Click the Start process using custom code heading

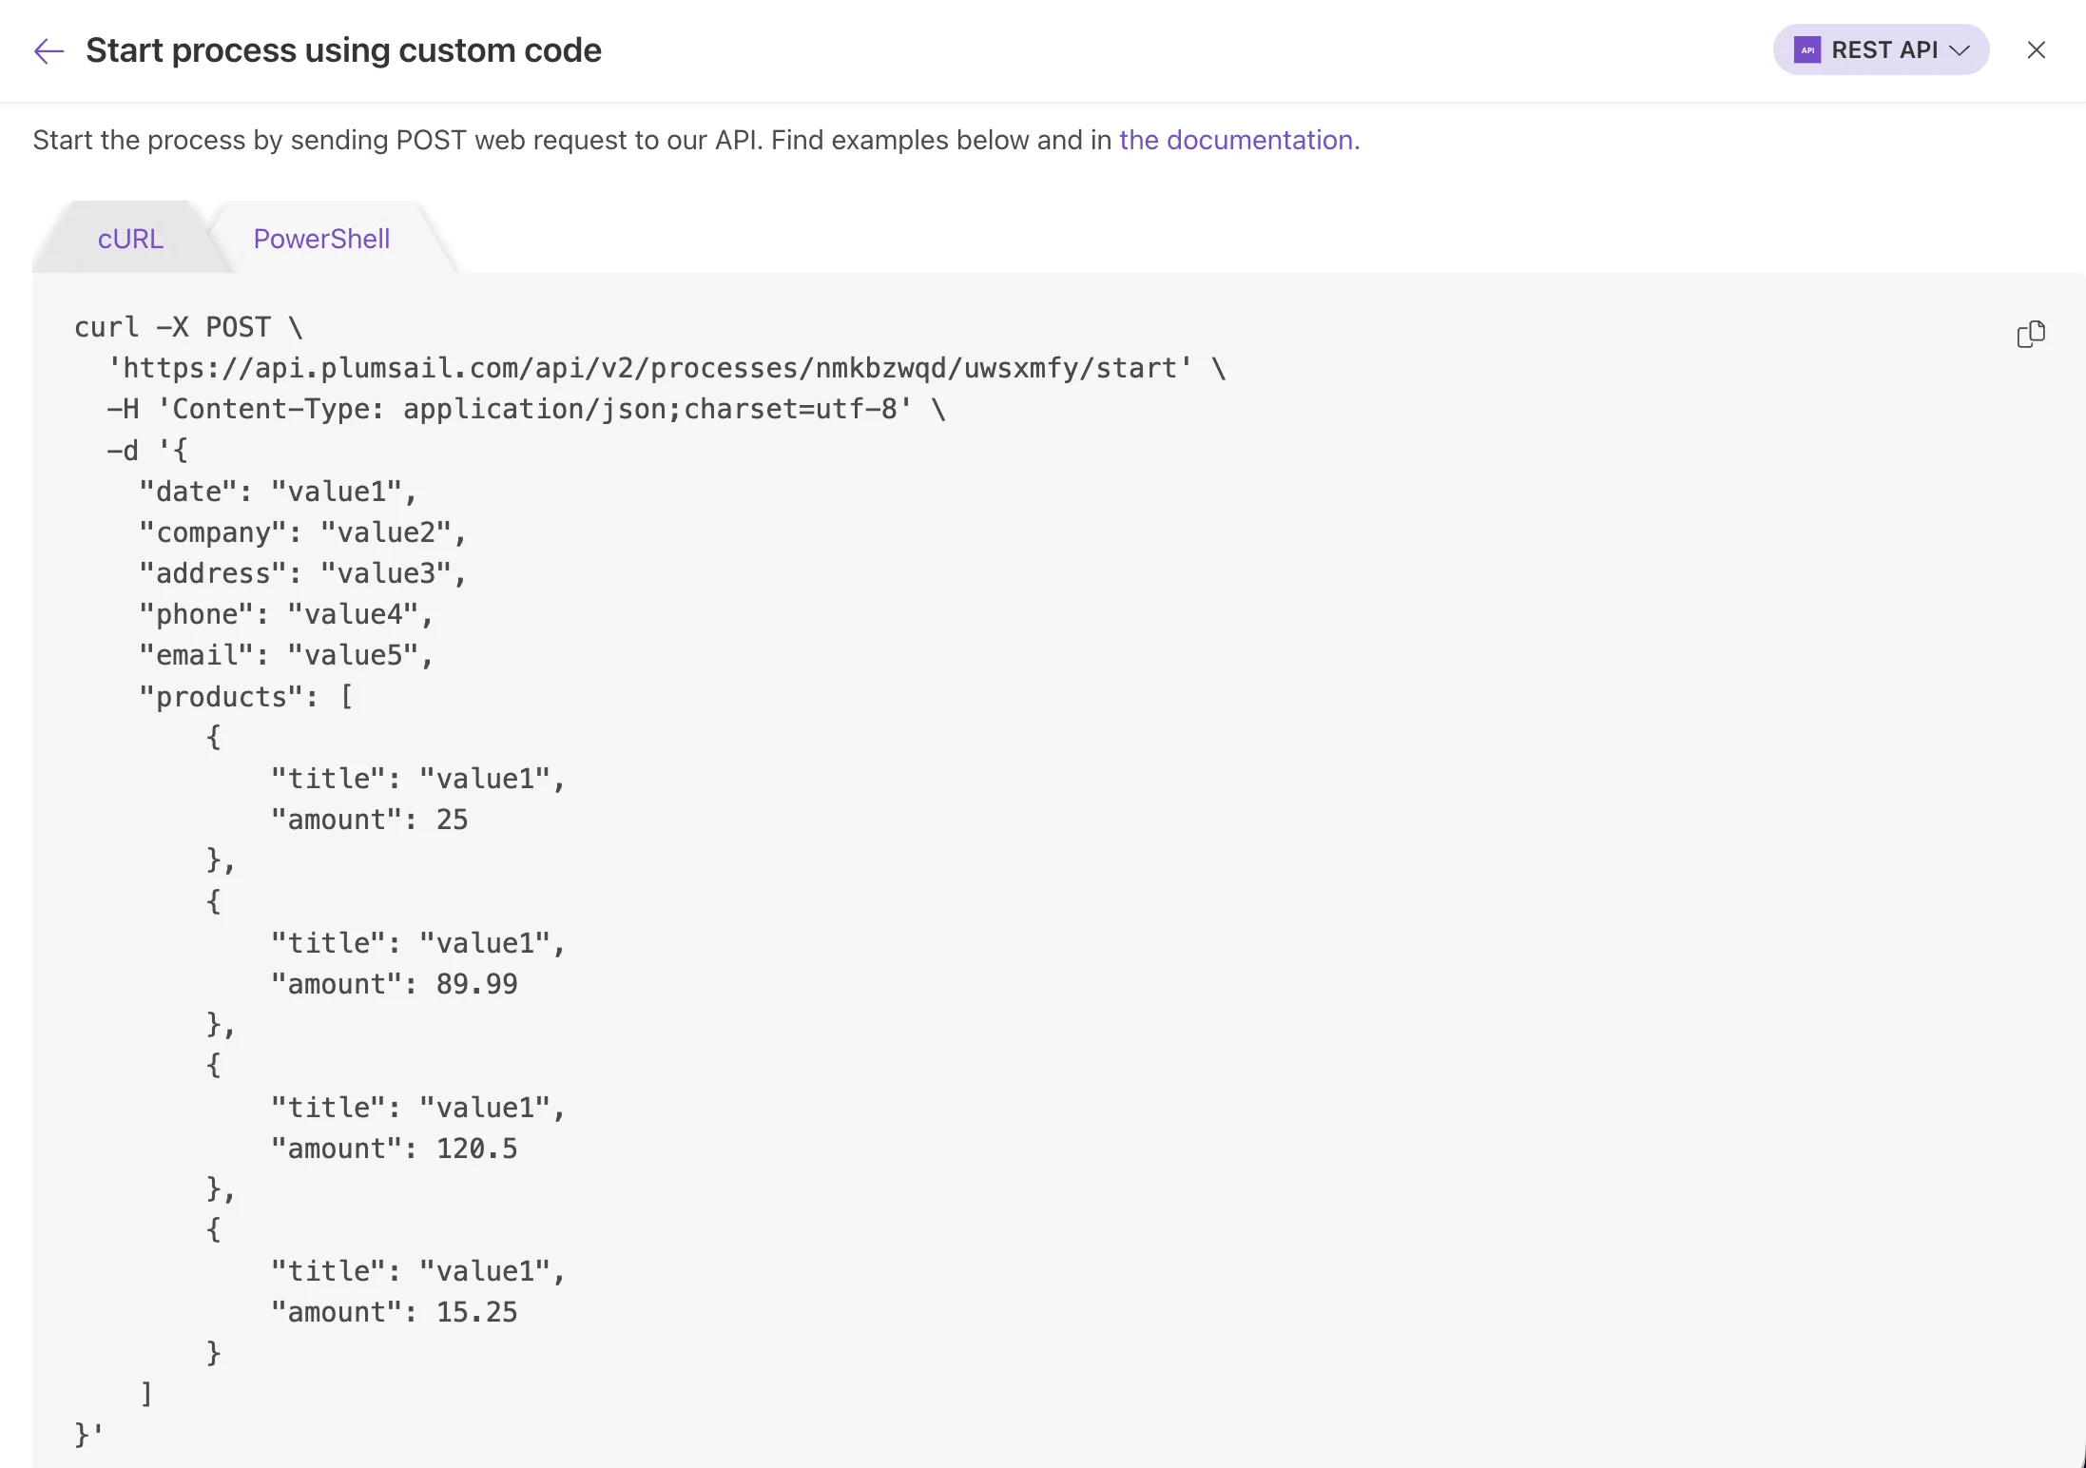pyautogui.click(x=343, y=49)
